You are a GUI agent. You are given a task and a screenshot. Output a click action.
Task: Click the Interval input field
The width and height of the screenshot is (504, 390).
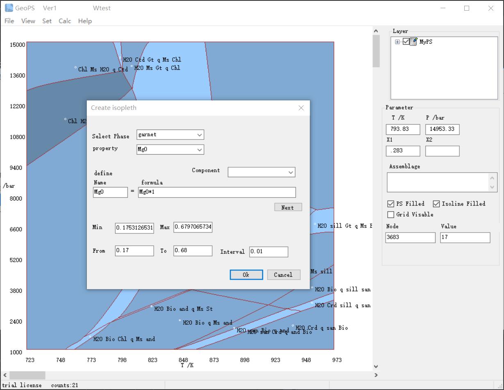click(x=268, y=251)
